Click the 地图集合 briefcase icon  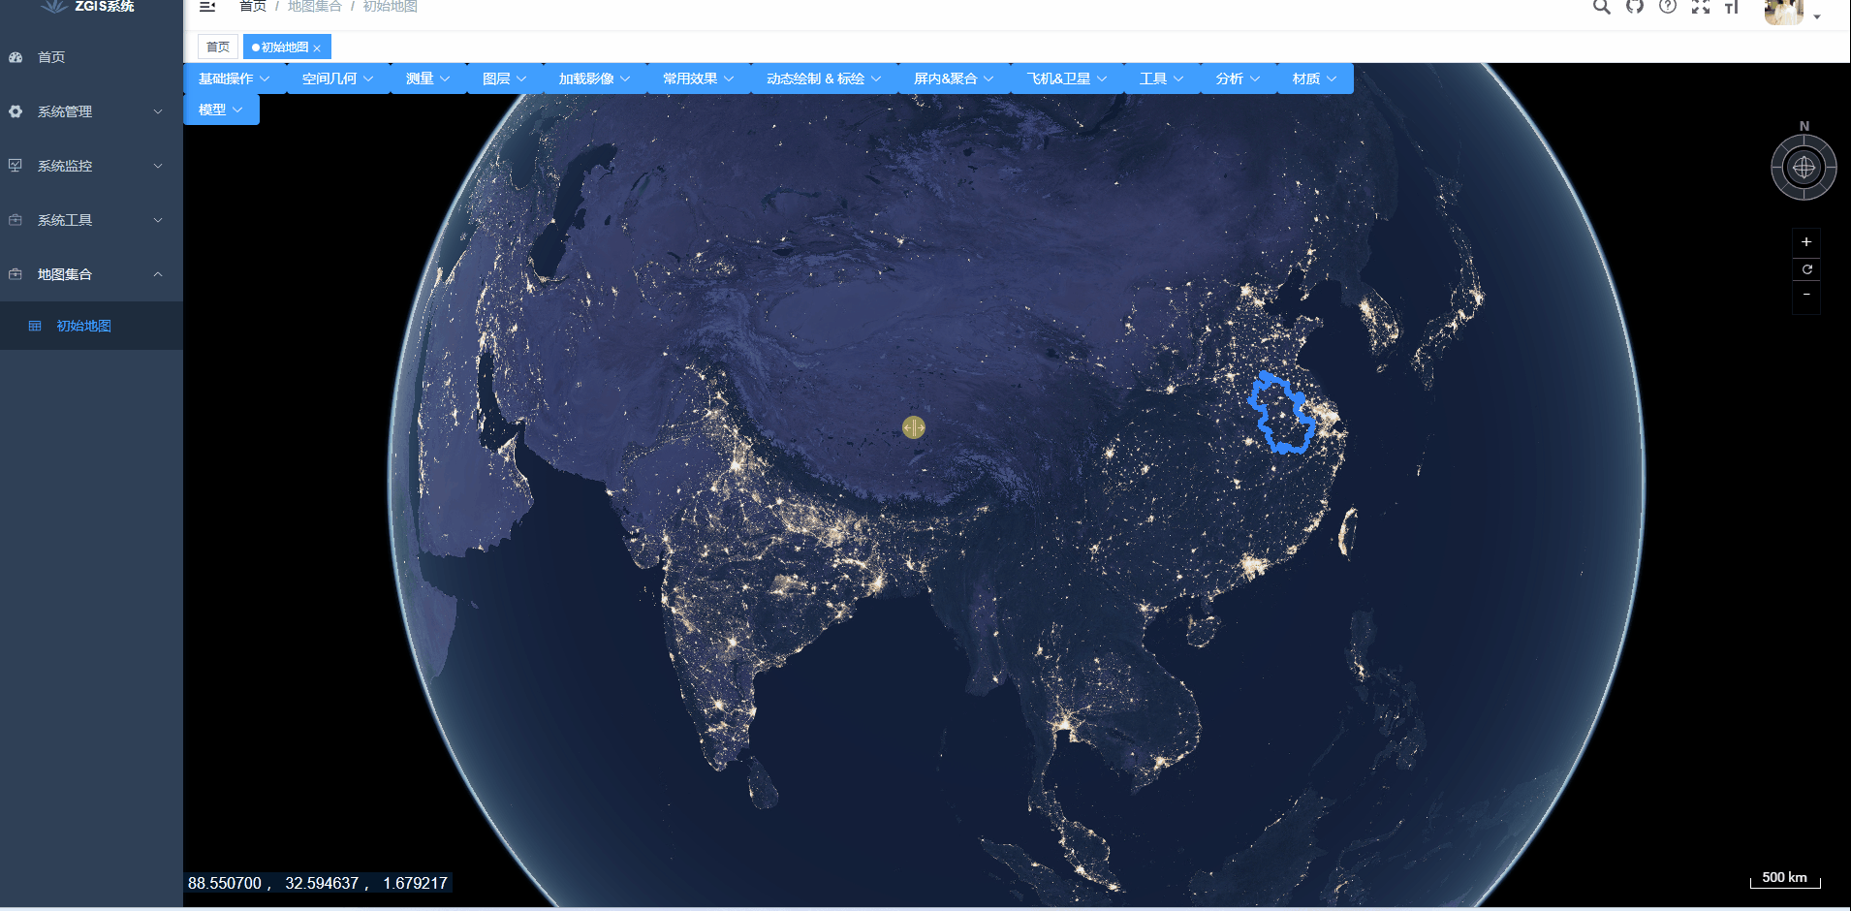pyautogui.click(x=16, y=274)
